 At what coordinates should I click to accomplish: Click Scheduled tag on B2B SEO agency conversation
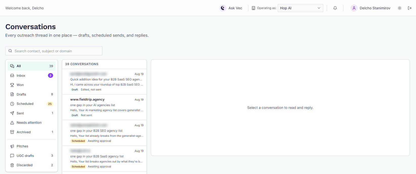coord(78,141)
